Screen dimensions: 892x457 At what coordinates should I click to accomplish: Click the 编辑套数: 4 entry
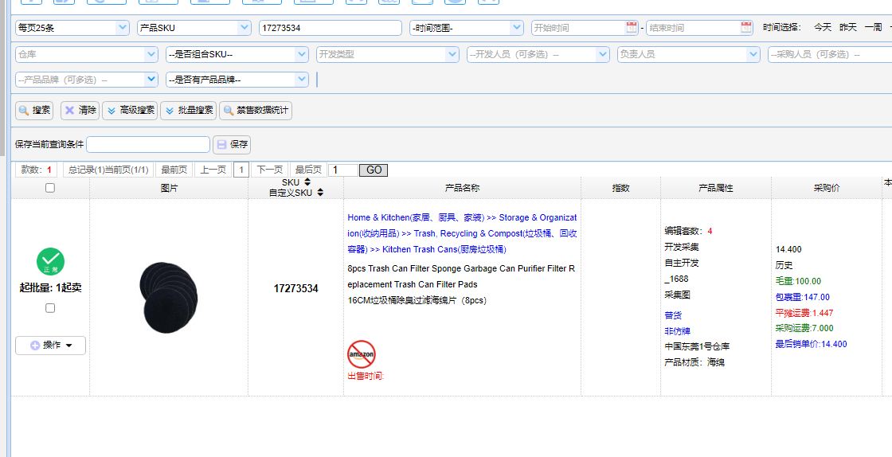point(688,231)
